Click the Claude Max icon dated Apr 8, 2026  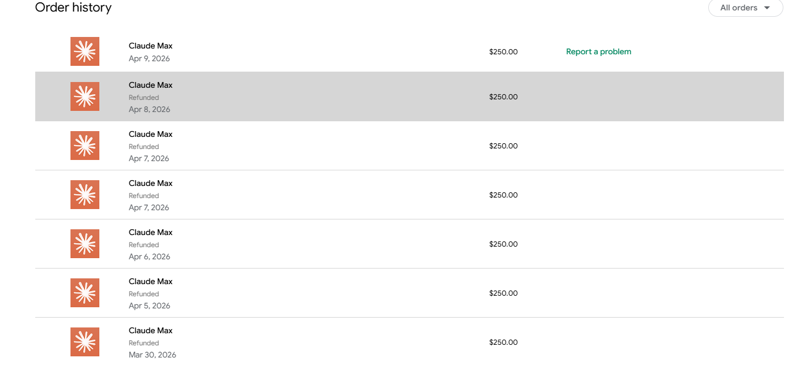85,96
